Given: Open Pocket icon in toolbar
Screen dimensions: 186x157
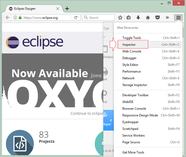Looking at the screenshot, I should 157,17.
